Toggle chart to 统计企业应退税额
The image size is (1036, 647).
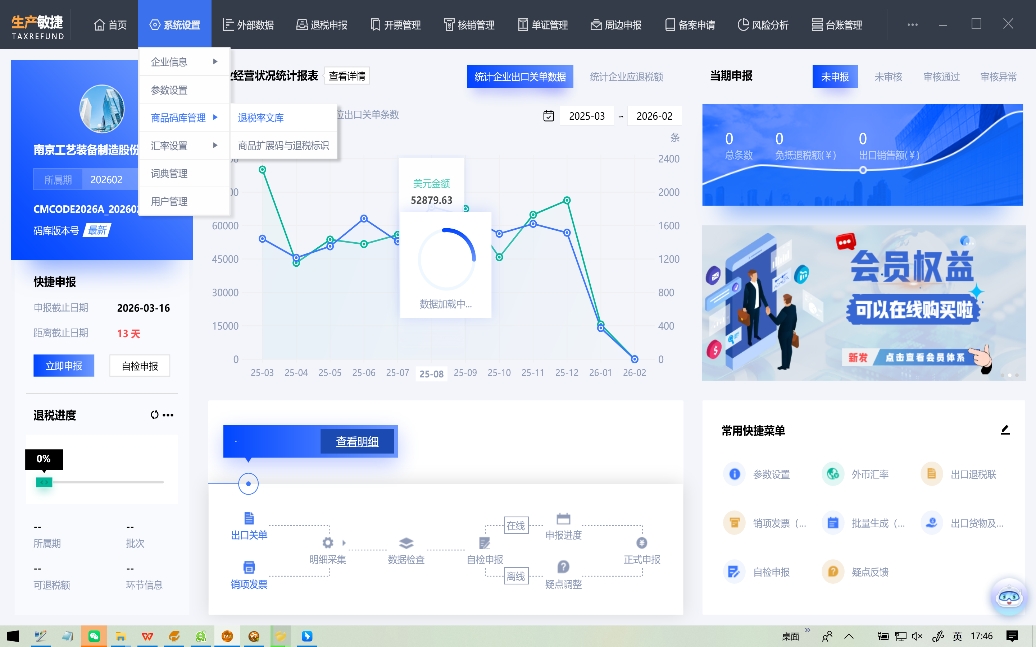(626, 77)
